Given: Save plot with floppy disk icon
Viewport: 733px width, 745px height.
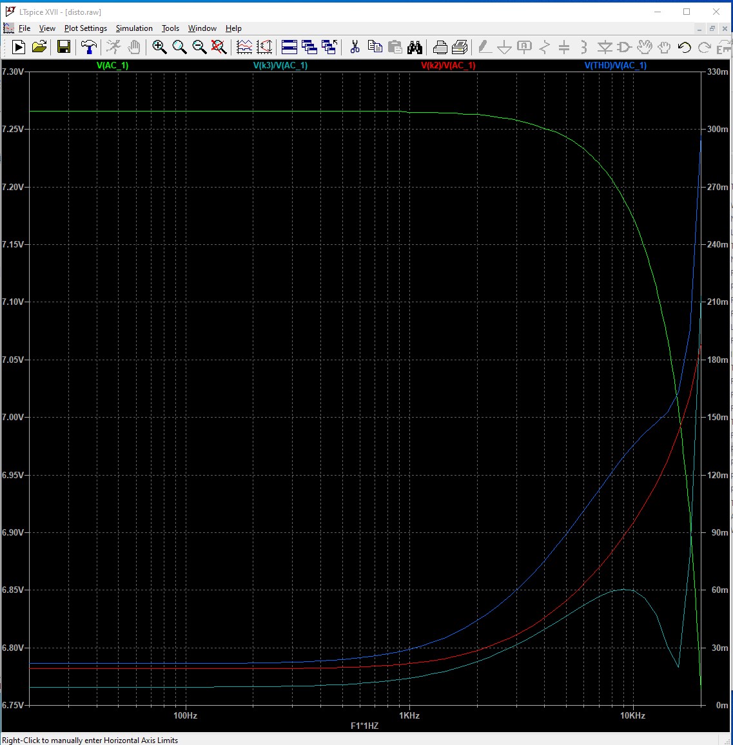Looking at the screenshot, I should [64, 46].
